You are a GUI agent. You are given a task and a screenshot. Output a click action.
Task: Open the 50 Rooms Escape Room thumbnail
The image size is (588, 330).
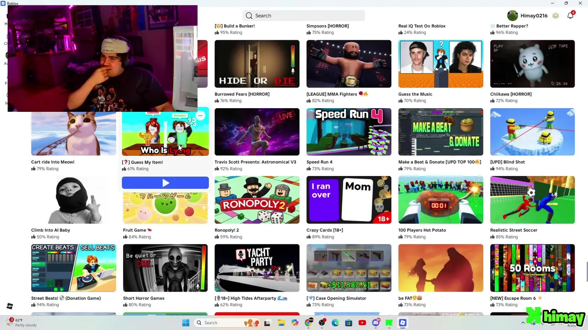[x=532, y=268]
